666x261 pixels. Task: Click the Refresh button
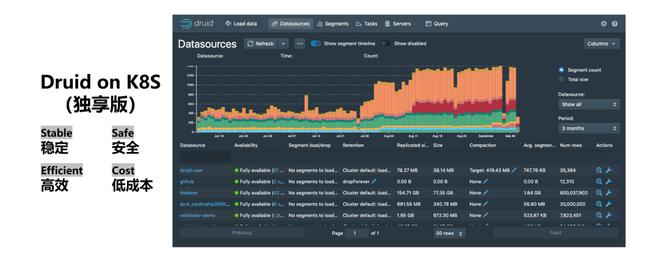[261, 44]
